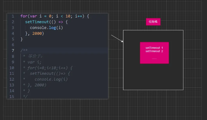
Task: Click line number 7 in the gutter
Action: point(13,51)
